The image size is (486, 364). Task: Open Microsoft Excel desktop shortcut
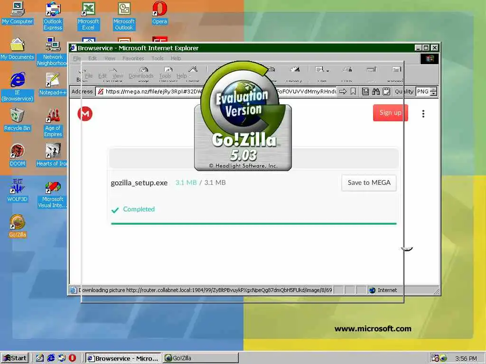tap(88, 16)
